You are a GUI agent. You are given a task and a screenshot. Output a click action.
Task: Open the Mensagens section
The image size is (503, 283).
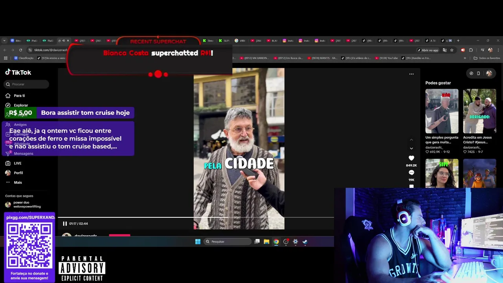pos(19,153)
